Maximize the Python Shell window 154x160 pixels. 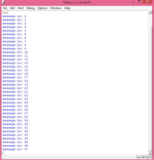click(139, 2)
